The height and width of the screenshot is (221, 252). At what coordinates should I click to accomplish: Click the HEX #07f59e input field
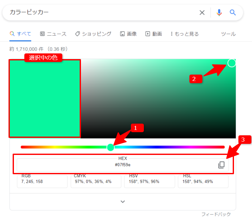pyautogui.click(x=123, y=165)
